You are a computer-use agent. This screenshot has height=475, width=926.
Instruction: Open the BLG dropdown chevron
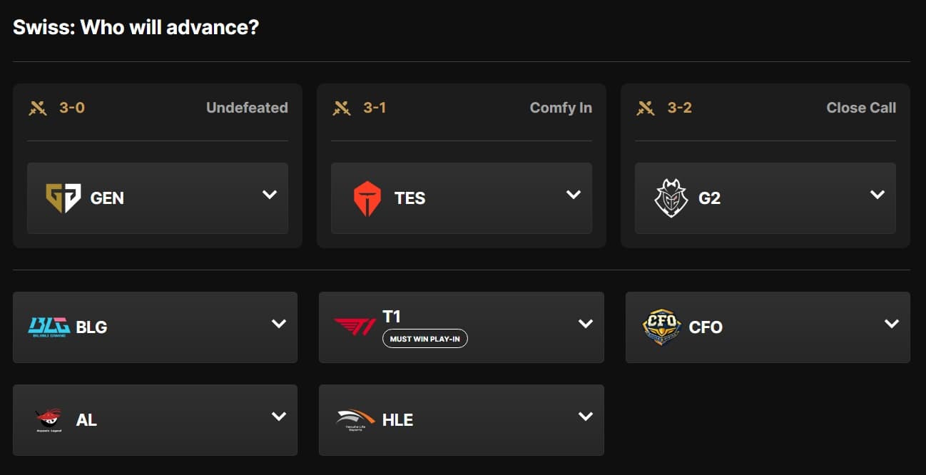278,322
